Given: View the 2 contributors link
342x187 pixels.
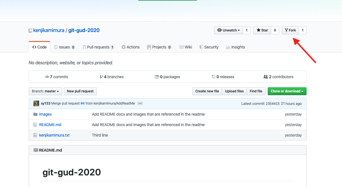Looking at the screenshot, I should [x=278, y=77].
